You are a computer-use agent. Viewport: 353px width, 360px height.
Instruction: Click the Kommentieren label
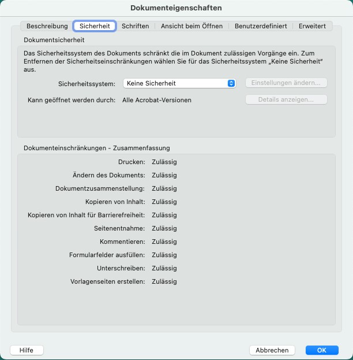122,242
